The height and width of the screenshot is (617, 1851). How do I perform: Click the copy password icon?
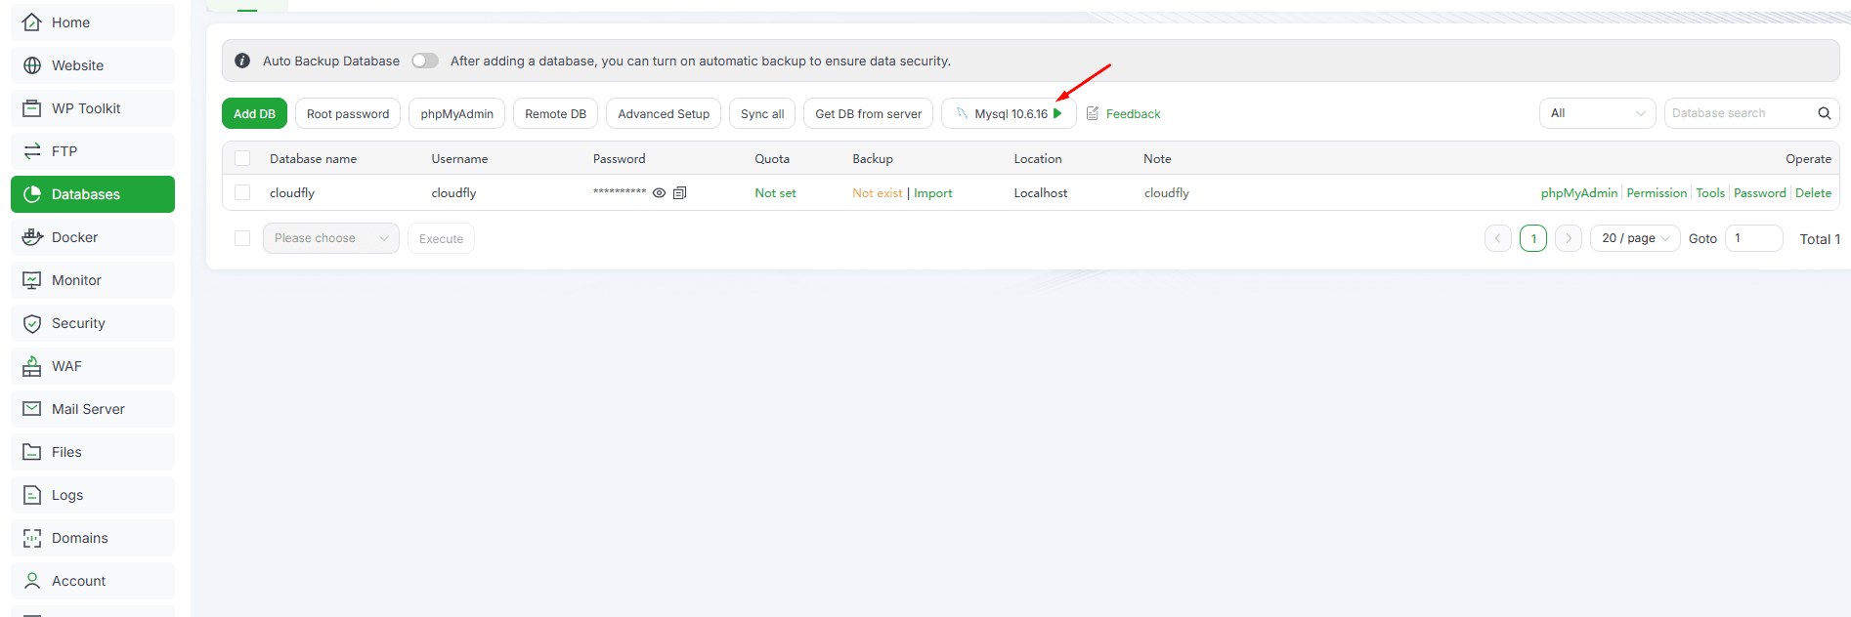click(680, 193)
